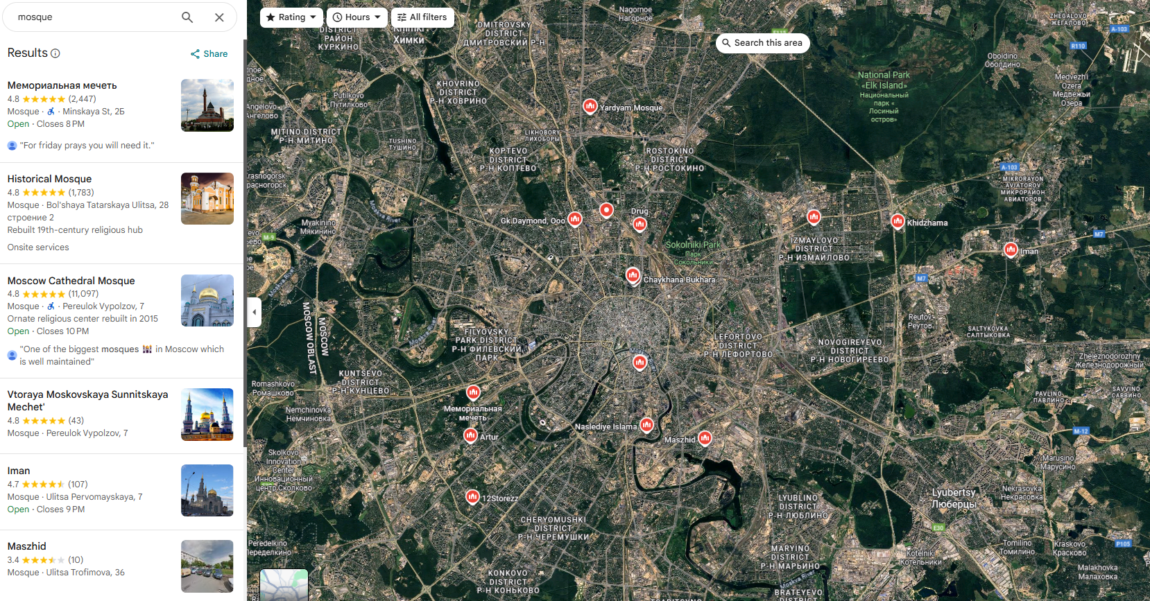
Task: Click "Rebuilt 19th-century religious hub" description
Action: click(75, 230)
